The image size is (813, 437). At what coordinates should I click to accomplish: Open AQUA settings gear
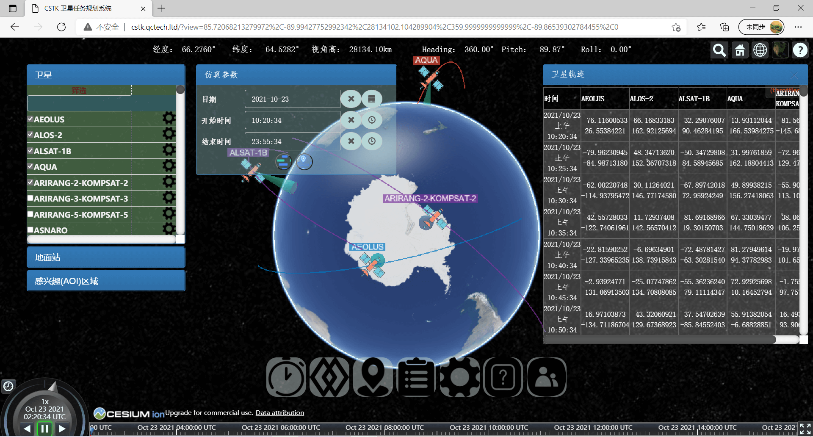(169, 166)
